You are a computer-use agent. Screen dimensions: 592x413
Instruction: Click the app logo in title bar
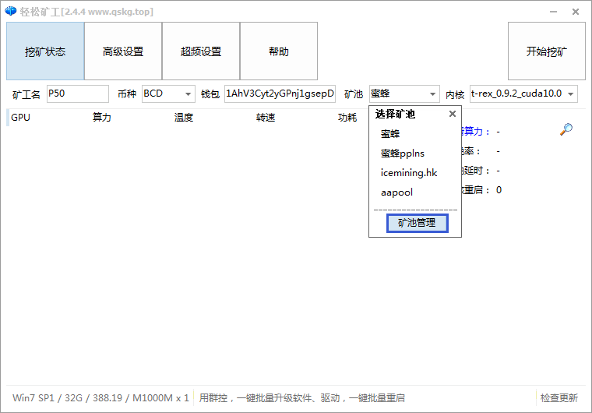point(10,12)
